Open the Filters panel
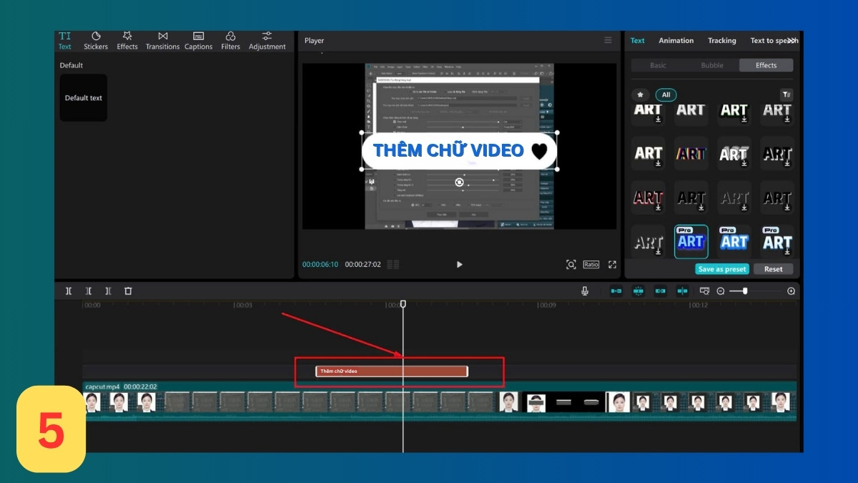Image resolution: width=858 pixels, height=483 pixels. [x=230, y=40]
